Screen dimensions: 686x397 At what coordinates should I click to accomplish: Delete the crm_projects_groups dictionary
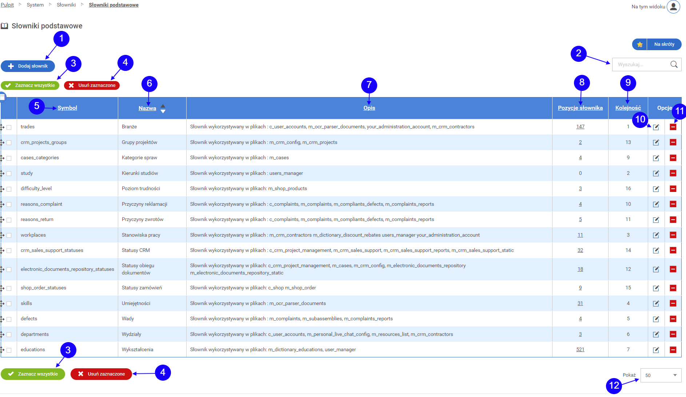673,143
